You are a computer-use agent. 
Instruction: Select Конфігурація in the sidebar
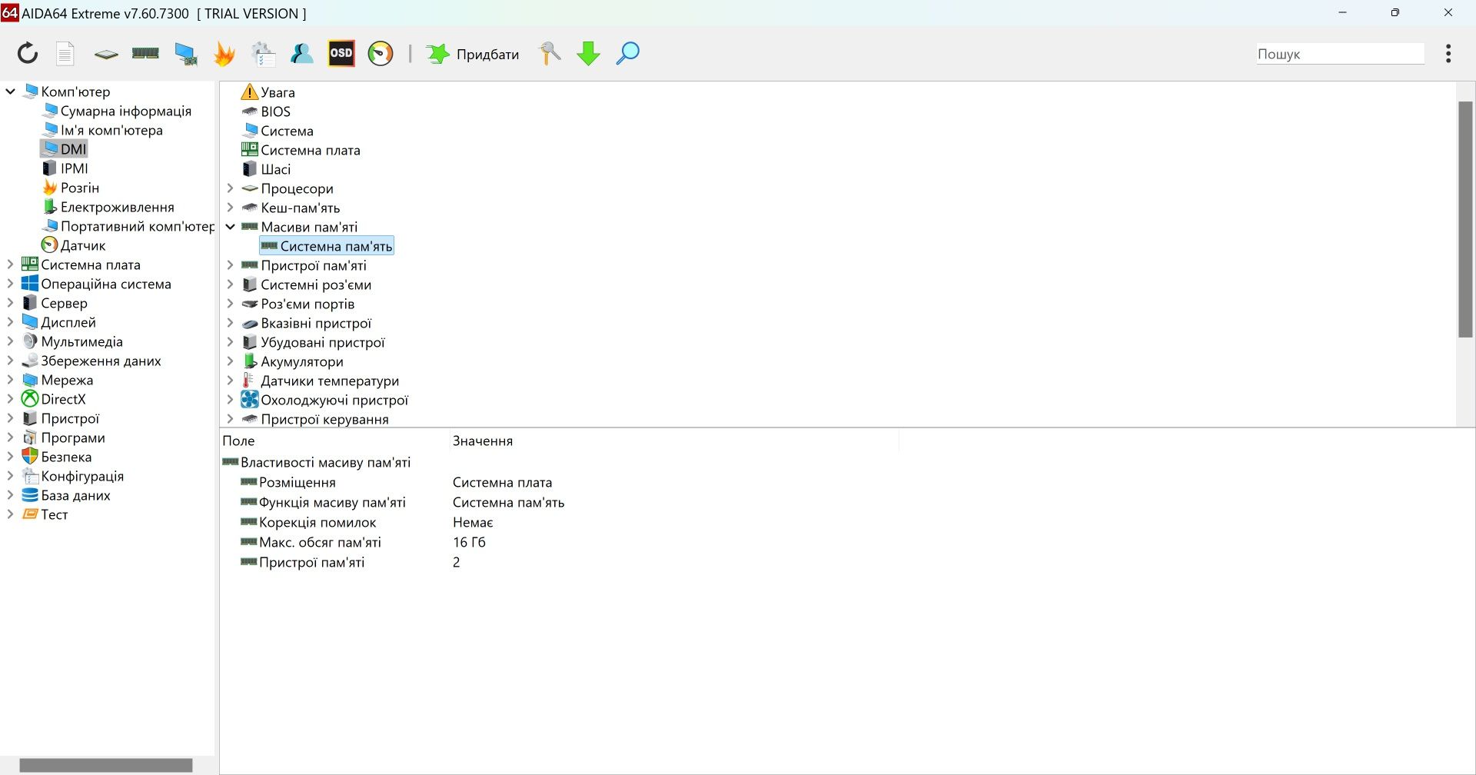[82, 476]
